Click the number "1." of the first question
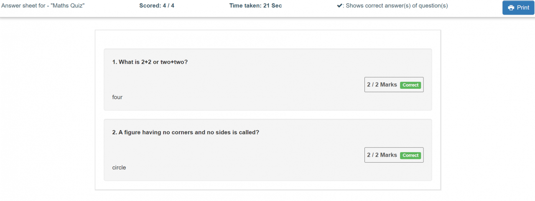 click(115, 62)
